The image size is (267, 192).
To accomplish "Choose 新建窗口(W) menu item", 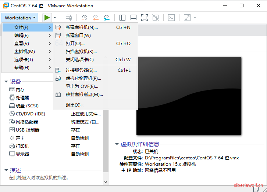I will coord(96,36).
